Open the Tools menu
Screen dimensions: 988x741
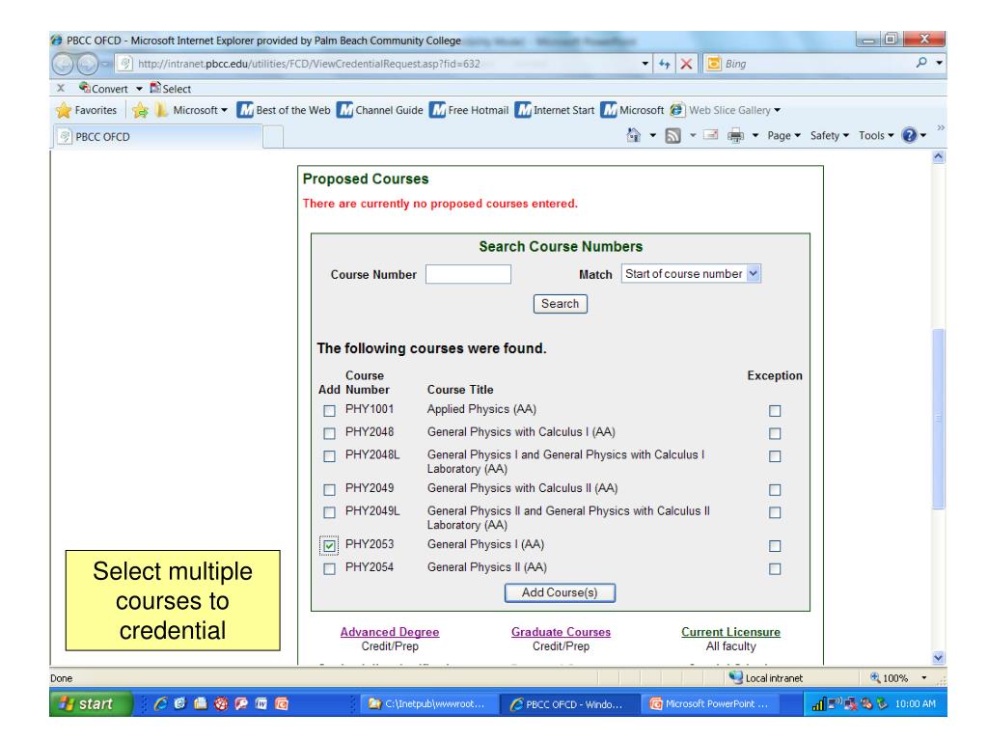point(876,135)
